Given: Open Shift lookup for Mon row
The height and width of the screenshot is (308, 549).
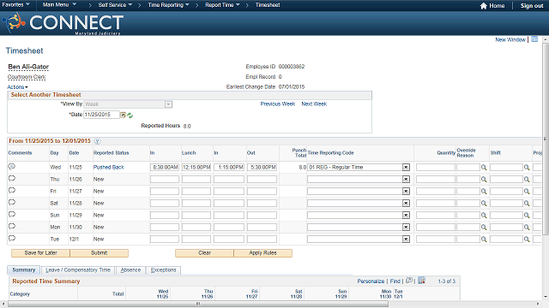Looking at the screenshot, I should pos(527,228).
